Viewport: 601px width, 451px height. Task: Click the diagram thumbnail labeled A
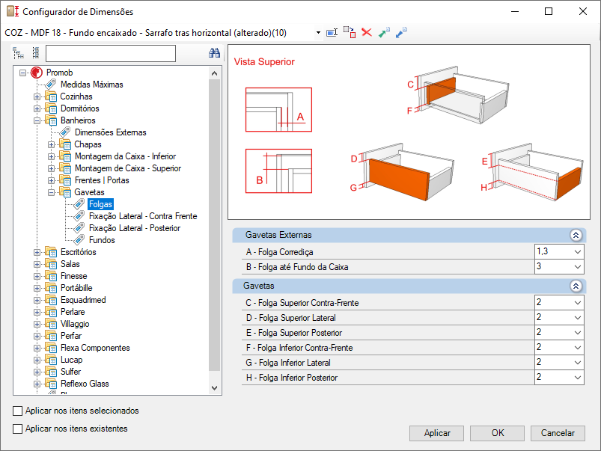click(x=278, y=110)
